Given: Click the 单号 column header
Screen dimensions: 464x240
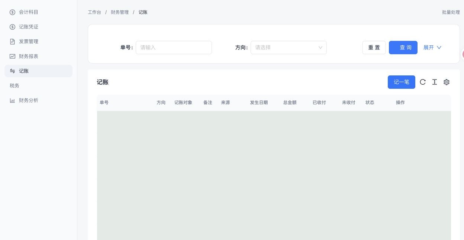Looking at the screenshot, I should pos(104,103).
